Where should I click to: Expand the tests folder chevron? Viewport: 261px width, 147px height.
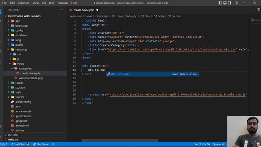[9, 92]
